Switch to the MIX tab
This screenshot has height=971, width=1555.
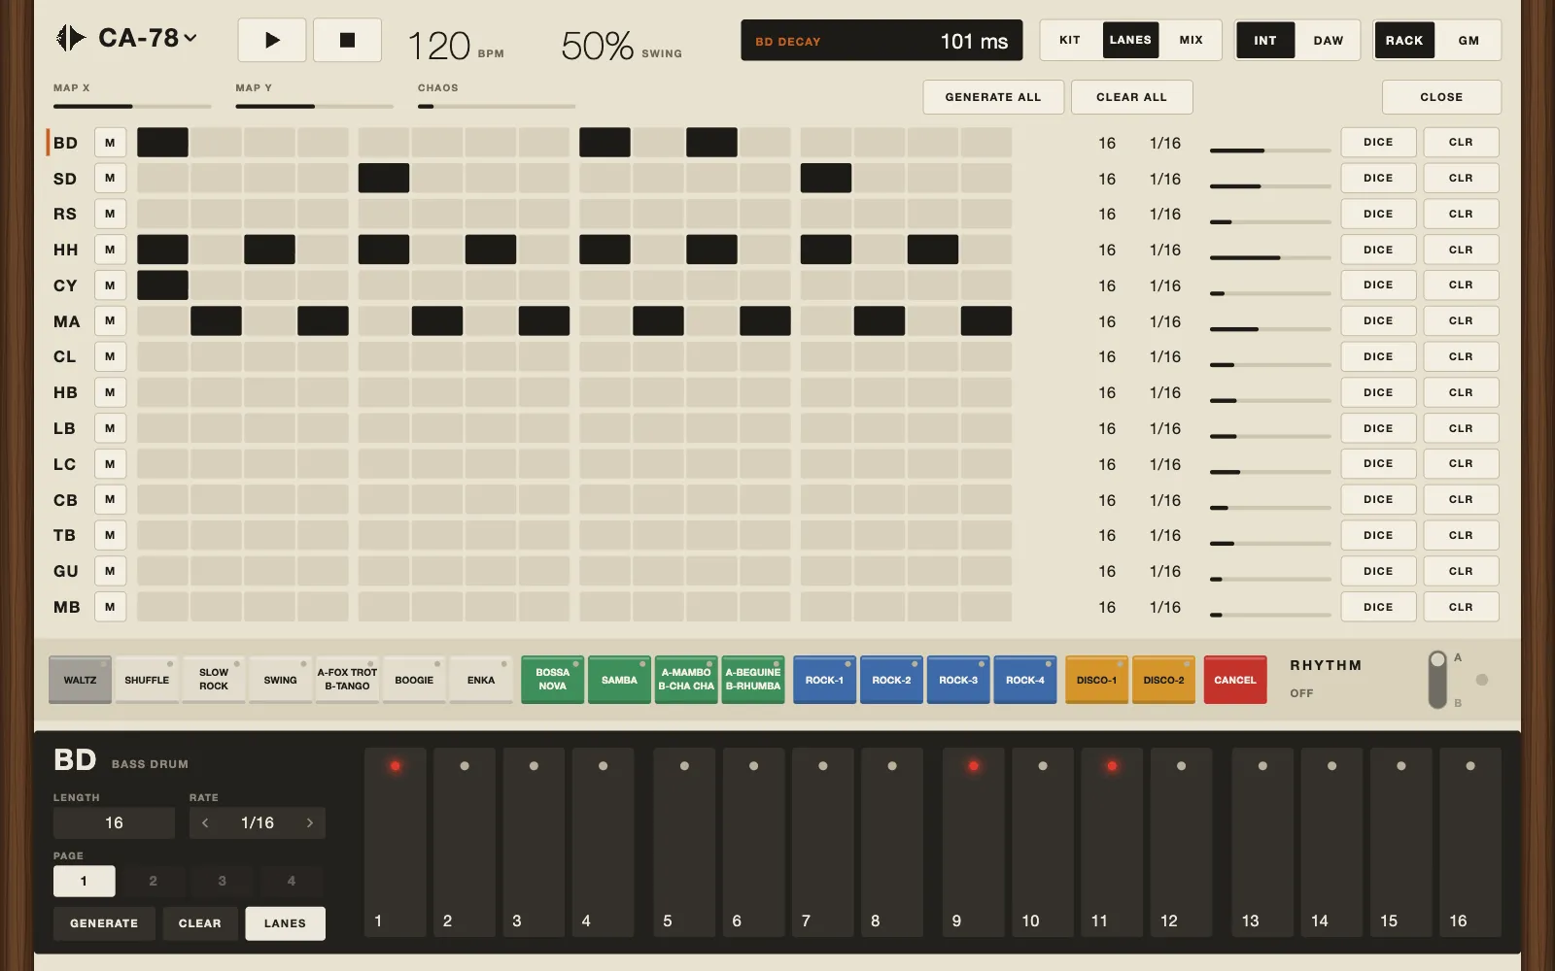pyautogui.click(x=1191, y=40)
